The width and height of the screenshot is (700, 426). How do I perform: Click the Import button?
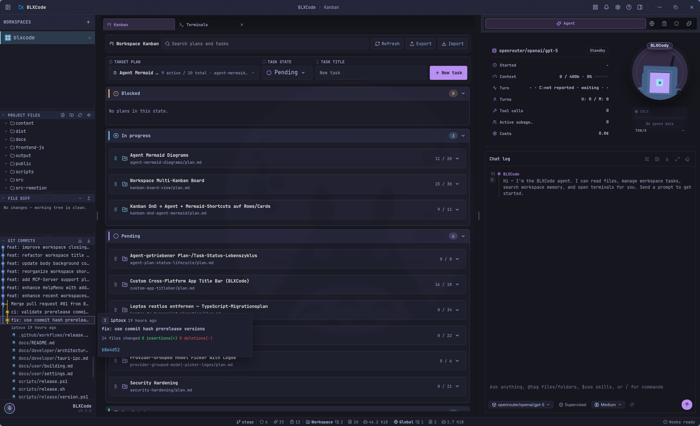click(453, 44)
